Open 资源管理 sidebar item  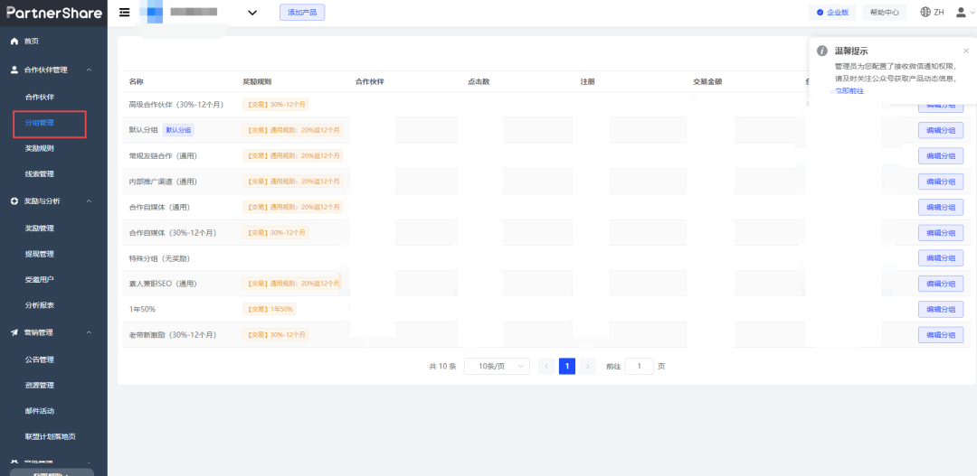[39, 385]
